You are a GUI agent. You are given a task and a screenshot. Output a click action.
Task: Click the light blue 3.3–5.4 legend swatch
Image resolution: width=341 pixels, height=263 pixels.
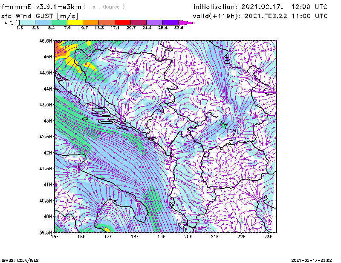click(43, 23)
